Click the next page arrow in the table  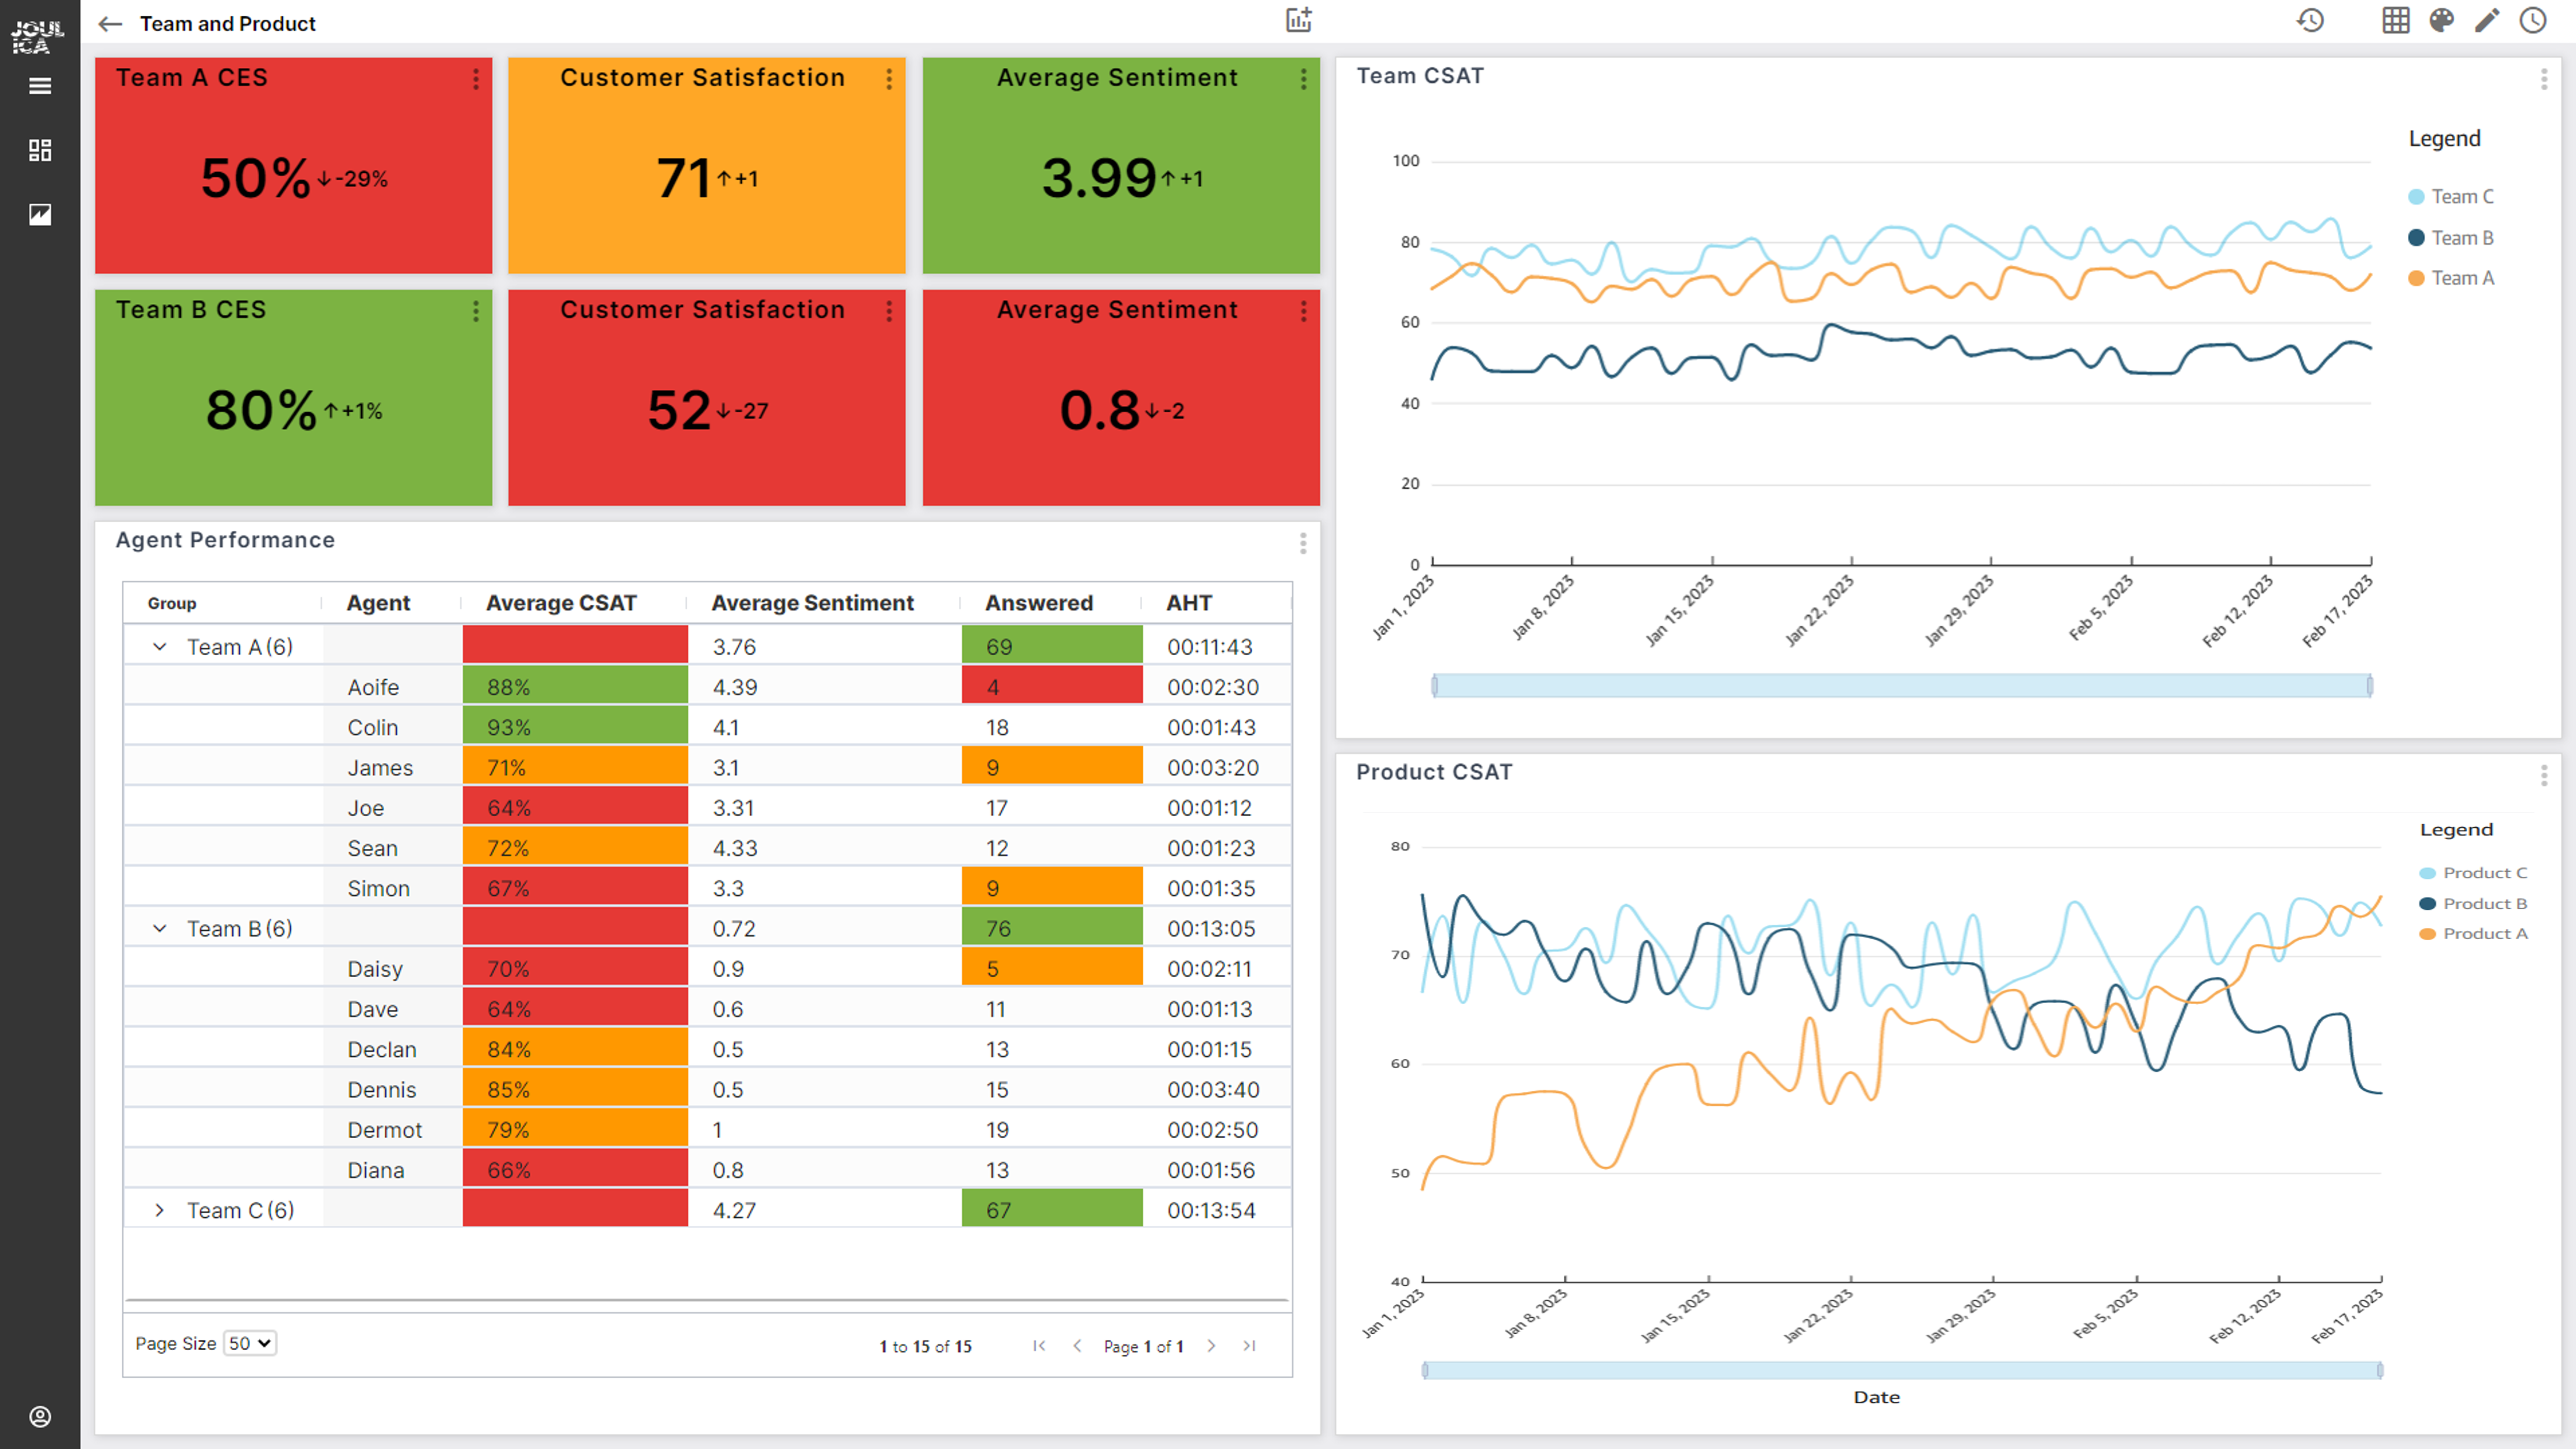coord(1212,1346)
